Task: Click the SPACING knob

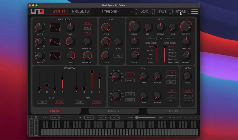Action: click(160, 27)
